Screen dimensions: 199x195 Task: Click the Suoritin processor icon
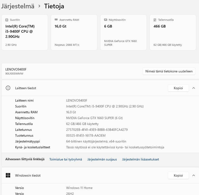(x=7, y=20)
